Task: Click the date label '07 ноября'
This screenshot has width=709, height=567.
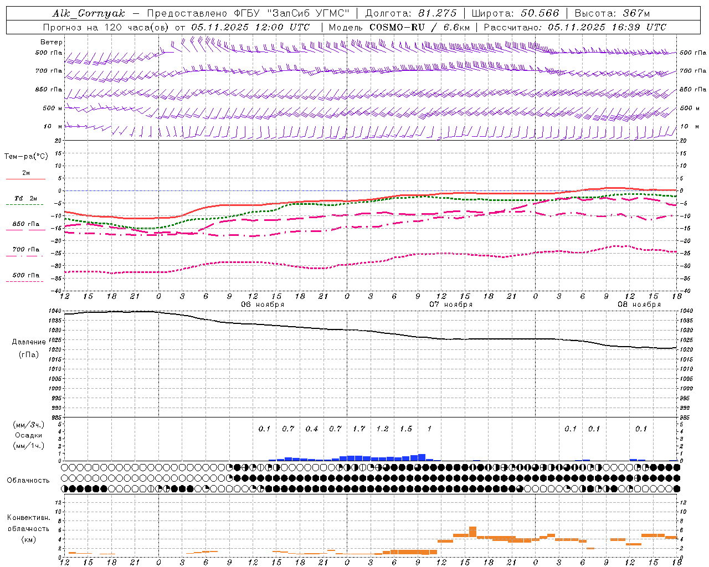Action: [x=451, y=305]
